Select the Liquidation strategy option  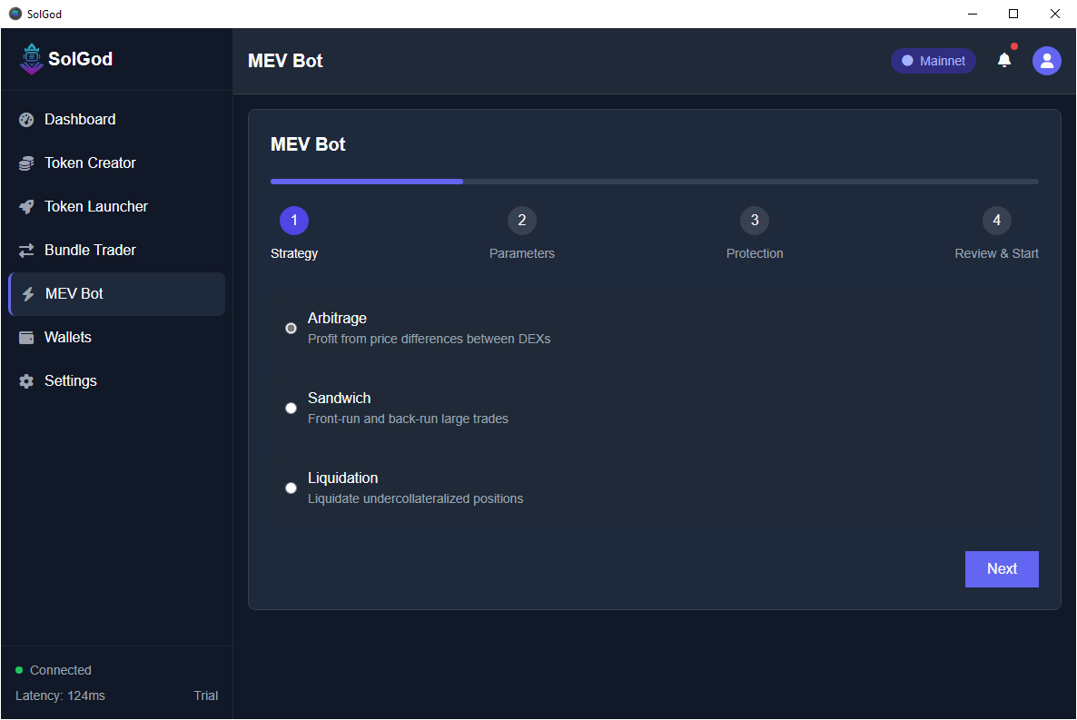point(291,488)
